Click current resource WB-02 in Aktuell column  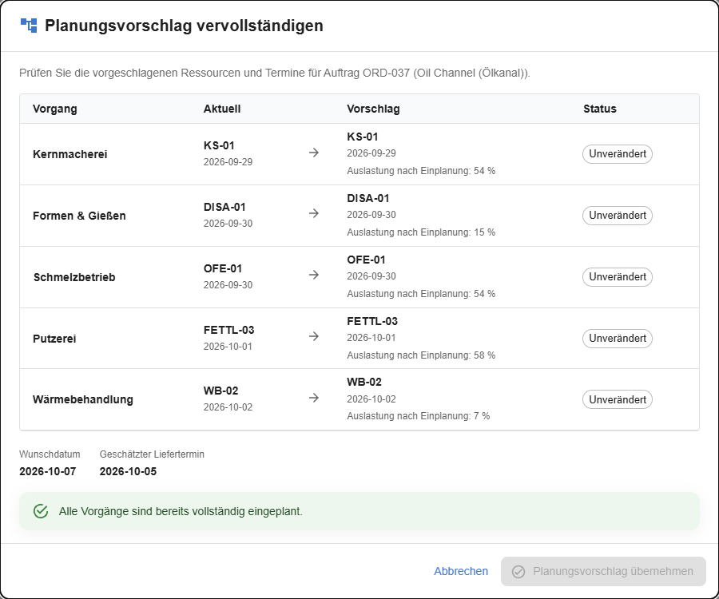coord(221,391)
